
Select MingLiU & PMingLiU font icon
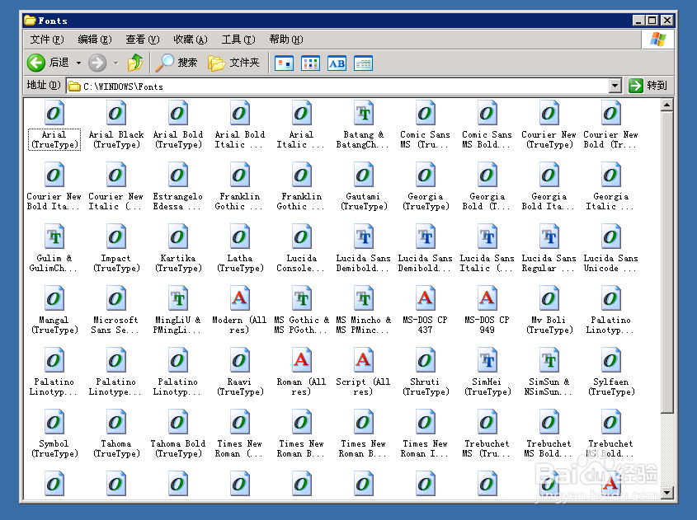(x=178, y=298)
